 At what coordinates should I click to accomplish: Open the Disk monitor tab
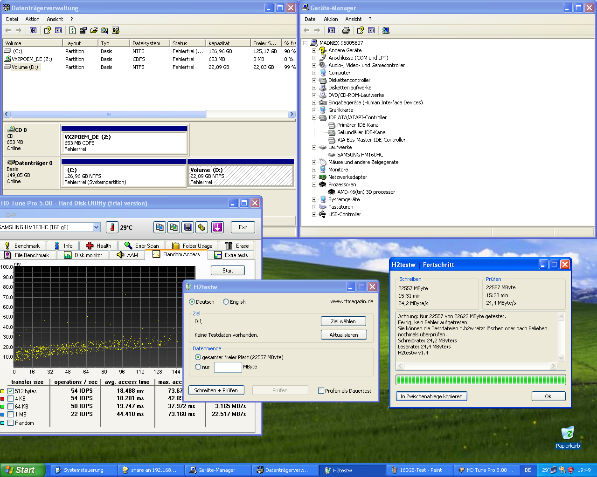(x=83, y=255)
